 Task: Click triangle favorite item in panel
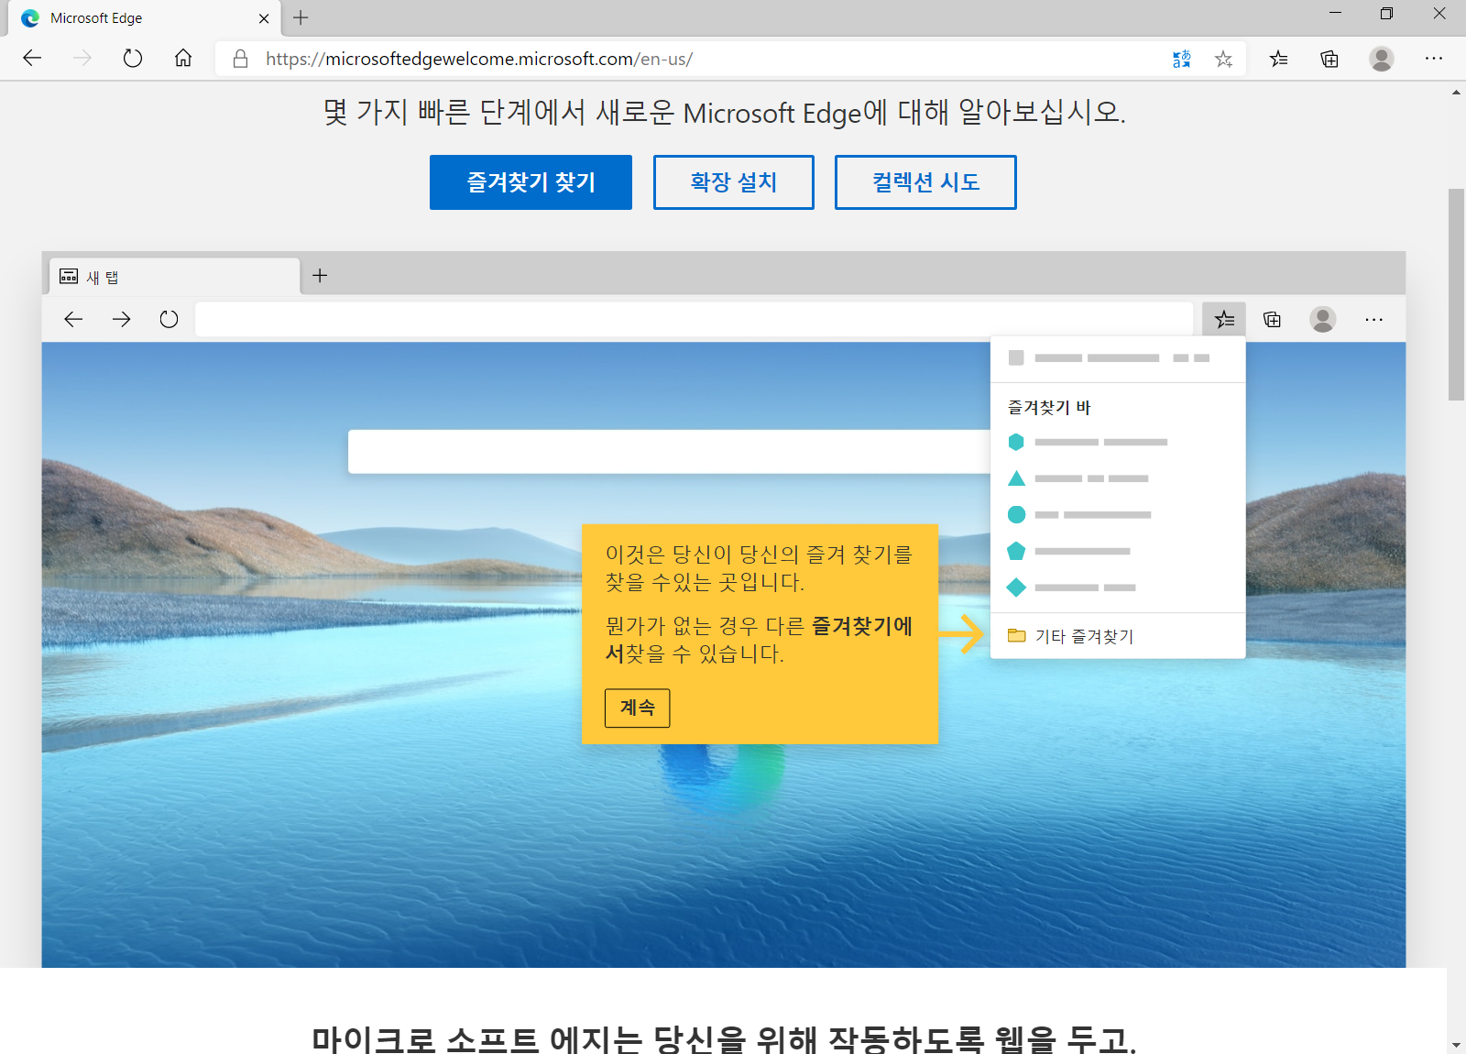(x=1078, y=478)
